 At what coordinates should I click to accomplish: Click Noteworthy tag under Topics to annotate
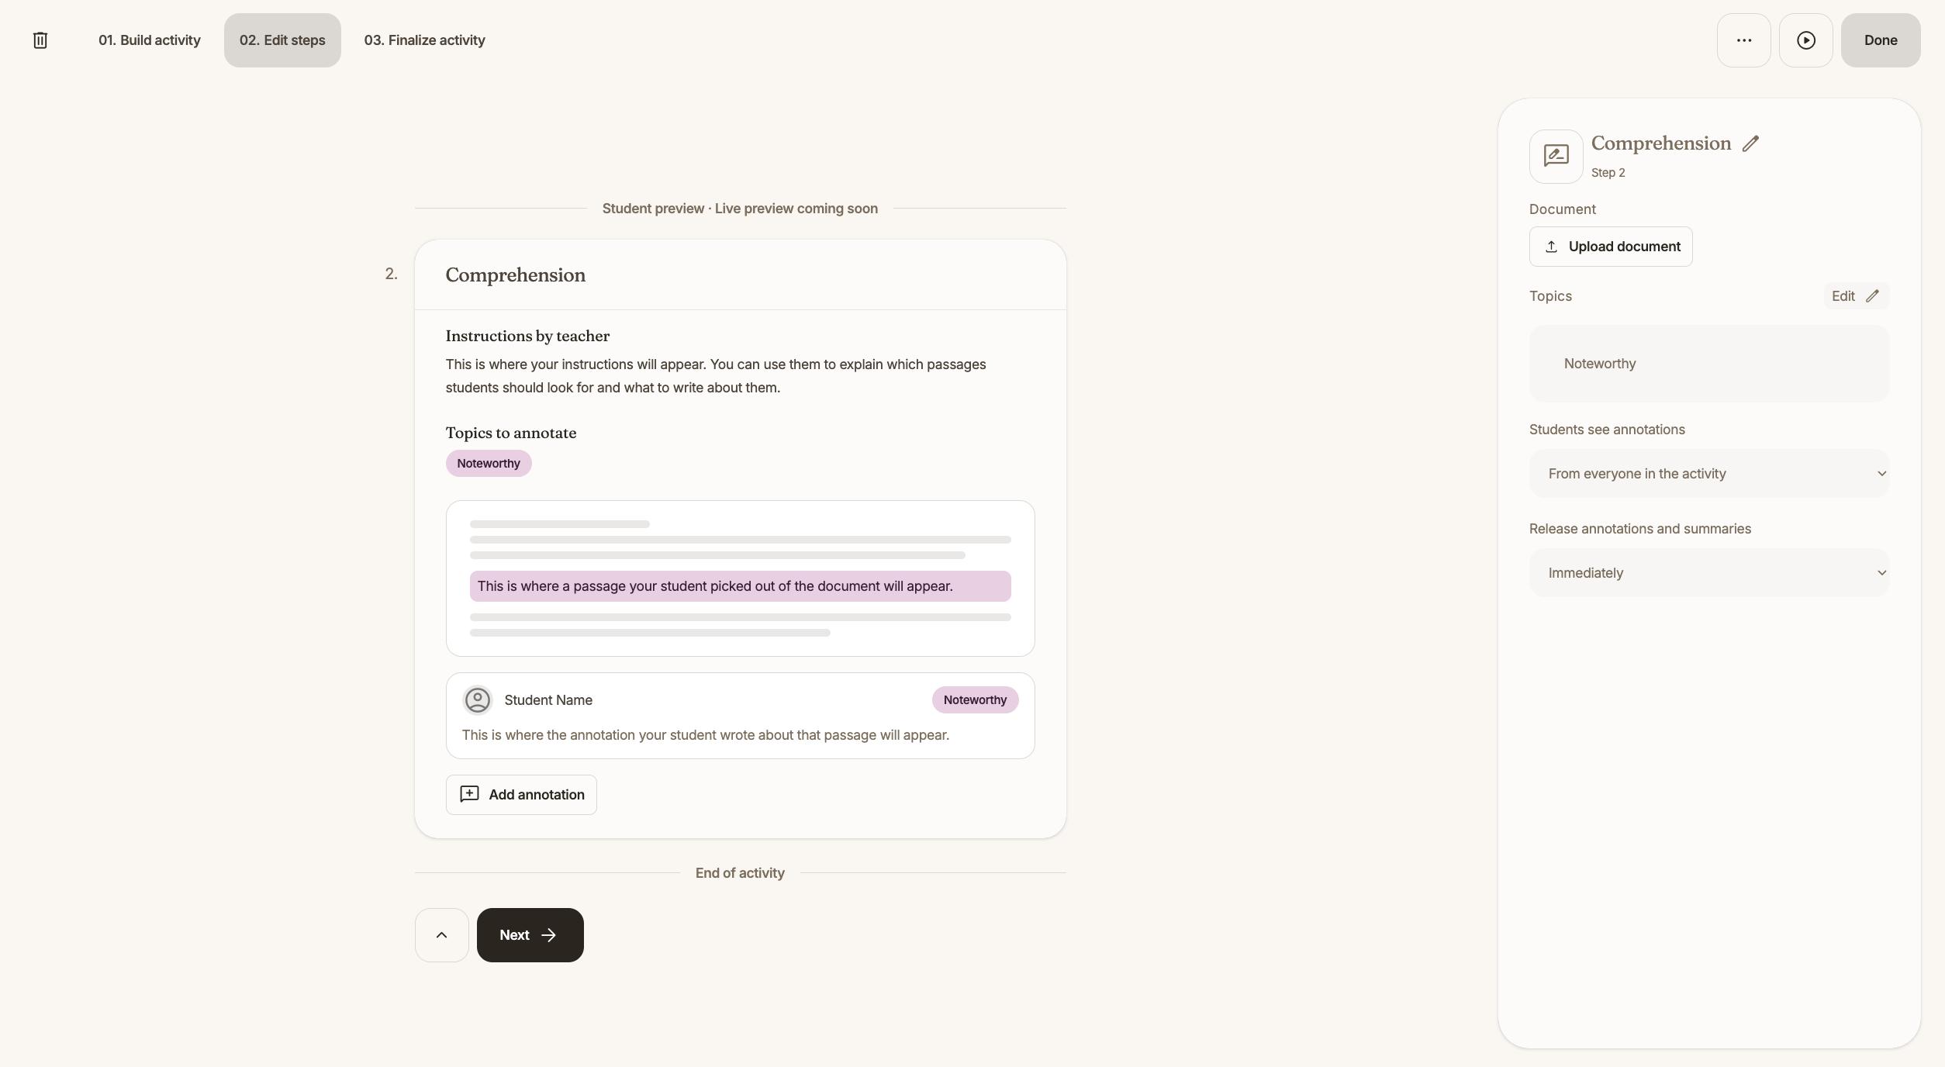(x=489, y=464)
